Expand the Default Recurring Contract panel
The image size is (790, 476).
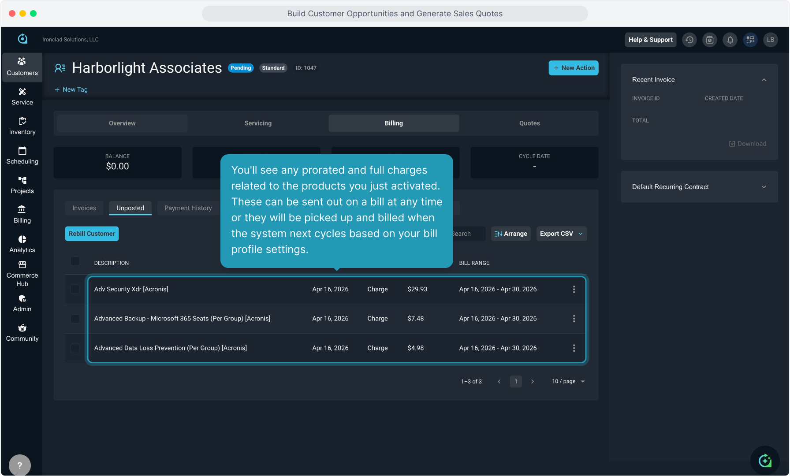[764, 187]
